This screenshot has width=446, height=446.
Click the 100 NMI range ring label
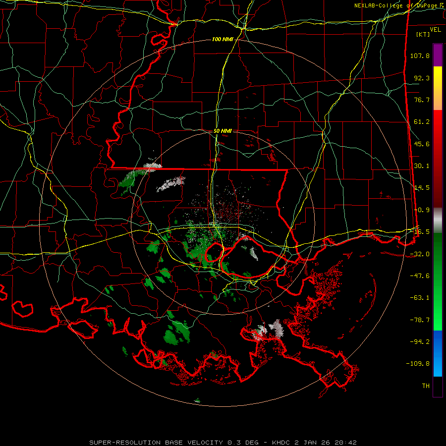tap(223, 39)
